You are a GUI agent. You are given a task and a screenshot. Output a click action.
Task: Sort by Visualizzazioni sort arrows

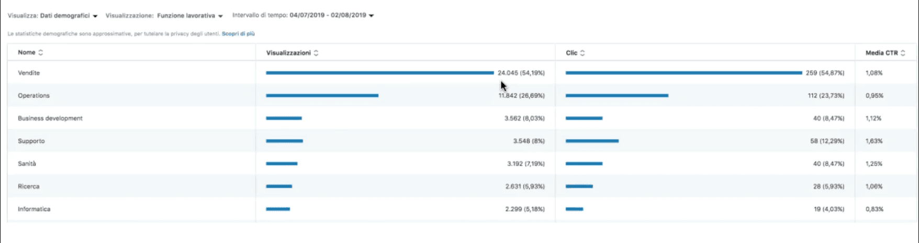click(316, 53)
